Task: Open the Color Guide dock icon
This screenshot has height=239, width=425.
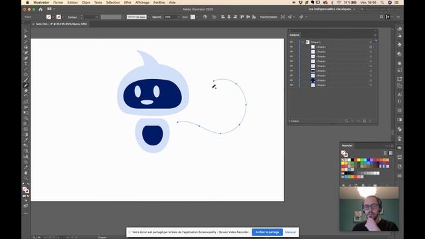Action: click(x=399, y=35)
